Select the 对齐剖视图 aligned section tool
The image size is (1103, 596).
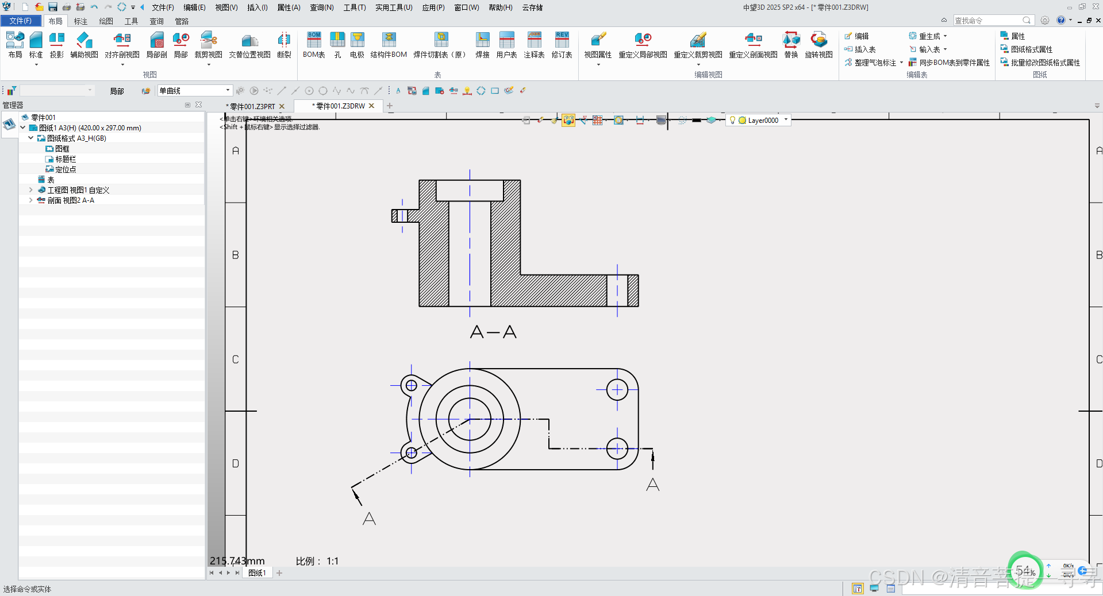pos(122,45)
